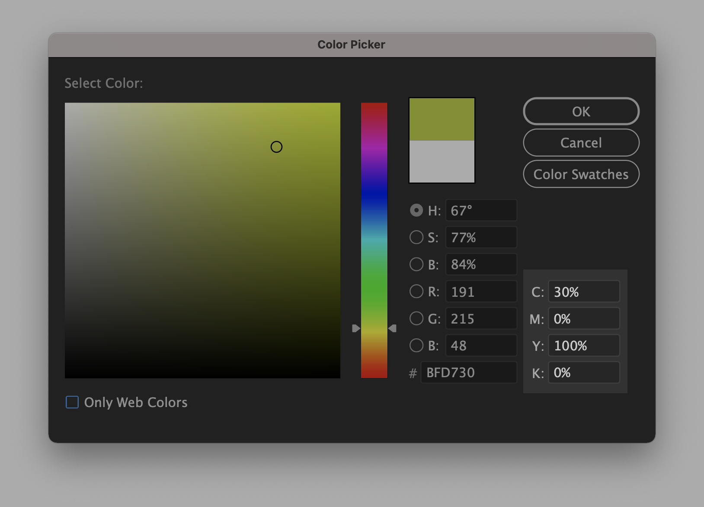The height and width of the screenshot is (507, 704).
Task: Choose the Blue radio button
Action: (416, 346)
